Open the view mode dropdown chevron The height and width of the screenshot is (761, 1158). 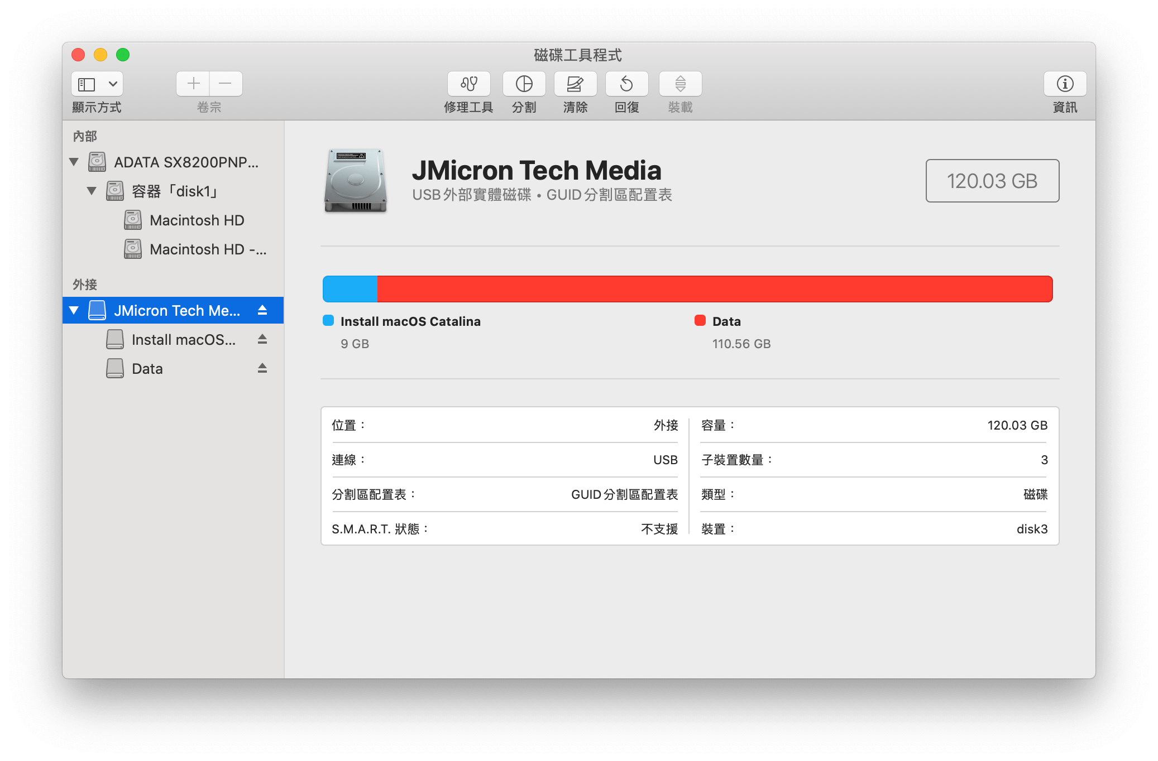click(113, 84)
